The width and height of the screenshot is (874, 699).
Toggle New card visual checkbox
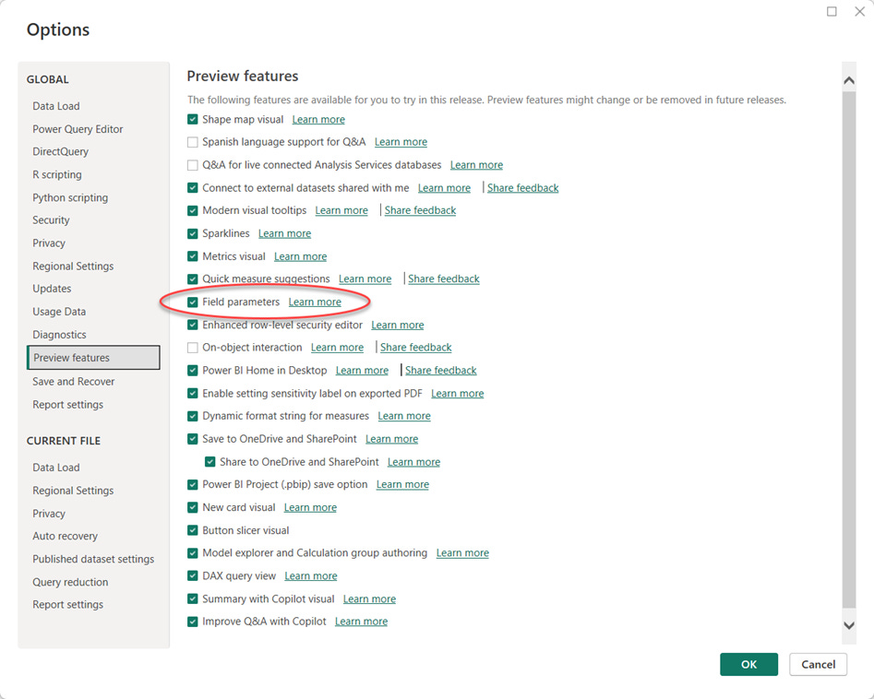192,507
